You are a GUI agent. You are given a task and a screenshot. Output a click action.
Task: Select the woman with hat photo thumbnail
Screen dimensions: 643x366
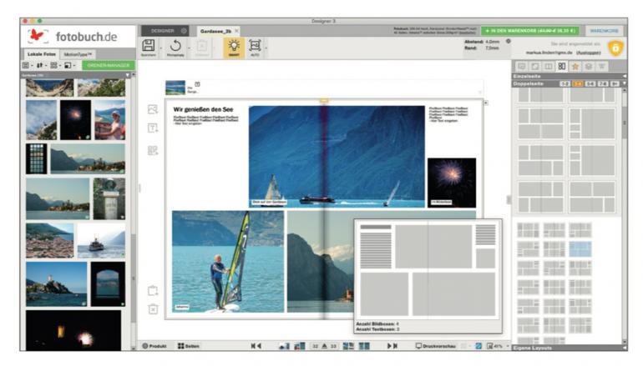109,120
